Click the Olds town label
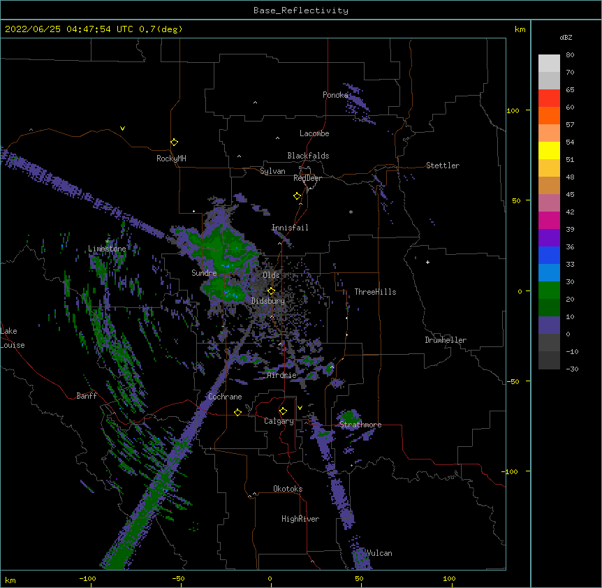This screenshot has height=588, width=602. pos(271,275)
